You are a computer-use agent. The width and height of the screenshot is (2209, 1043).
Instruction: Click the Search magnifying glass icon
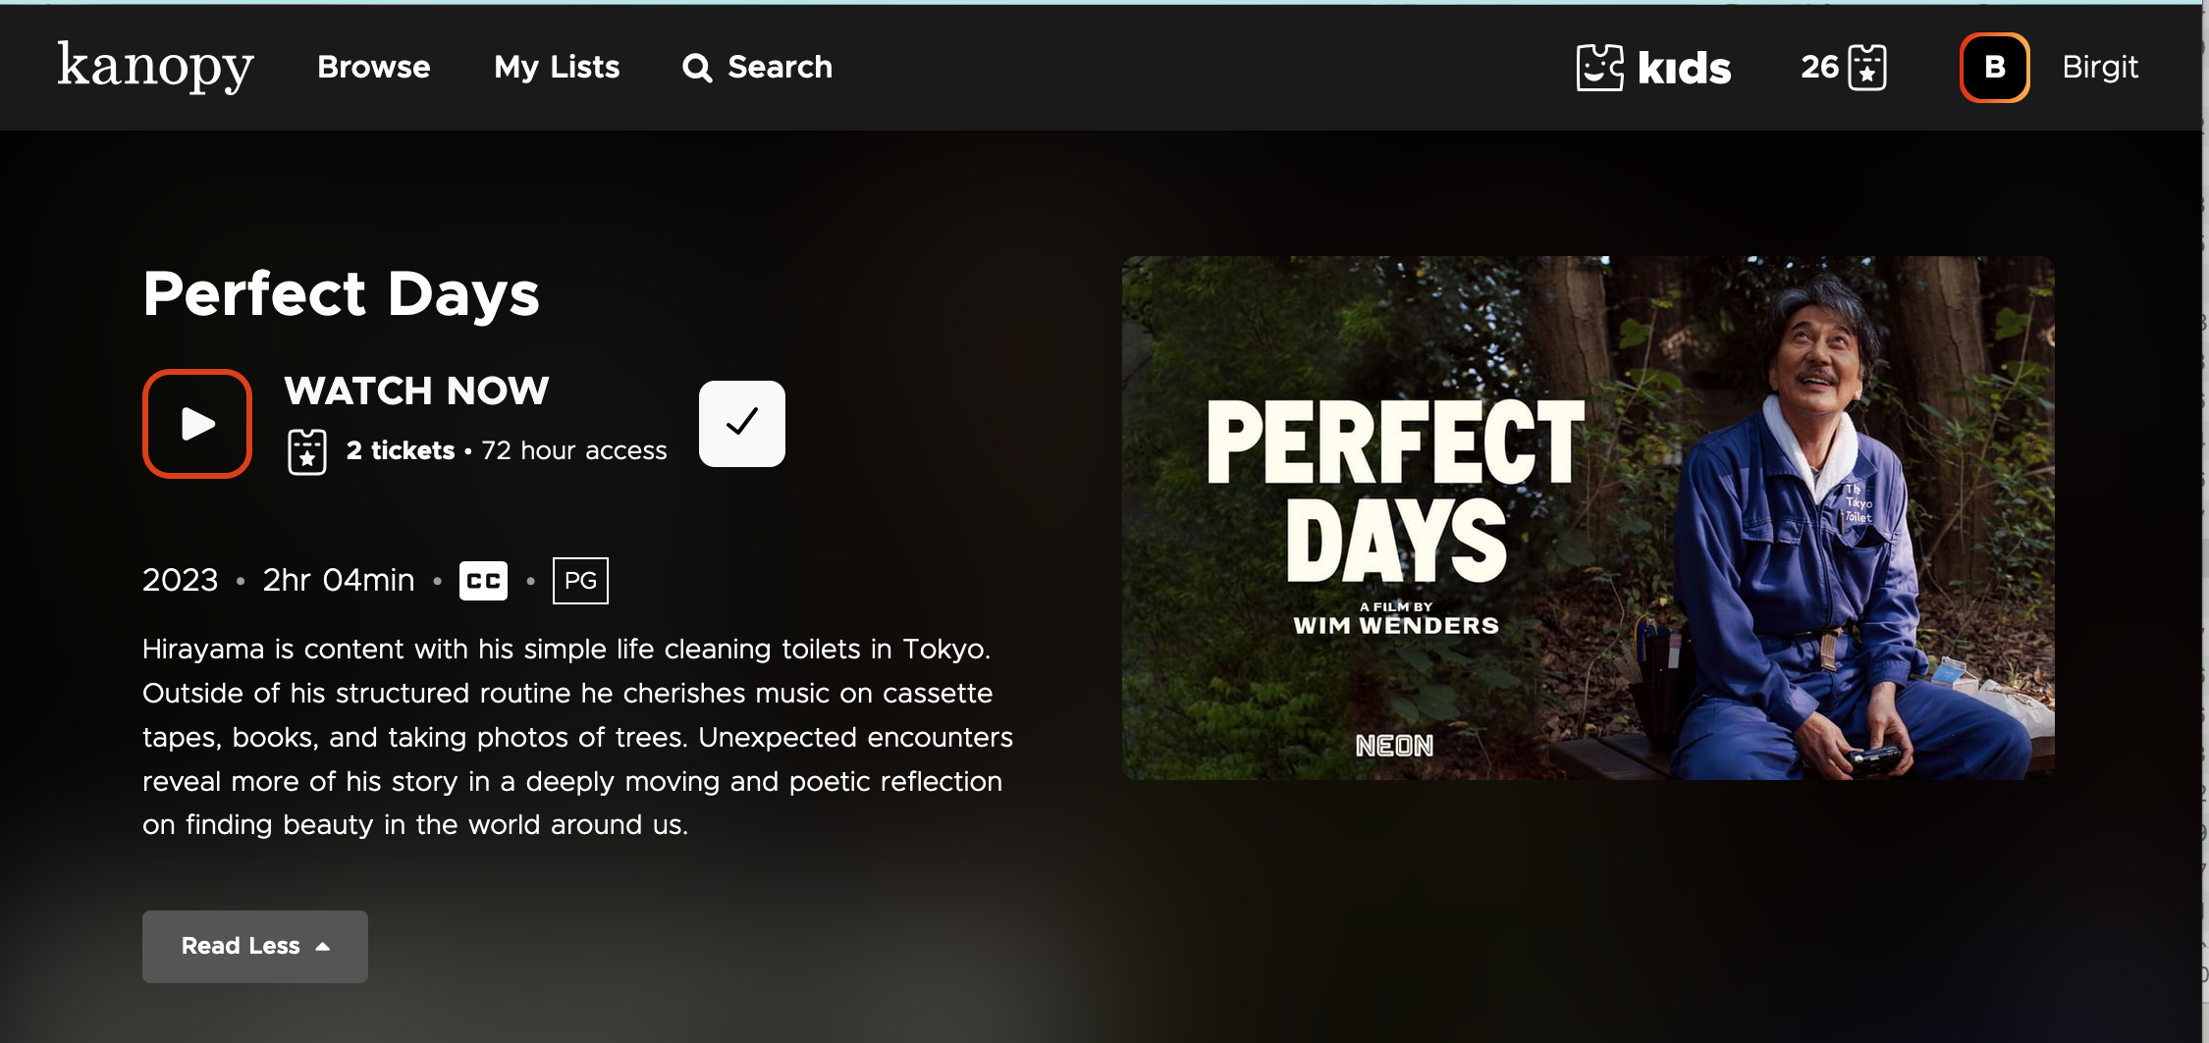[697, 68]
